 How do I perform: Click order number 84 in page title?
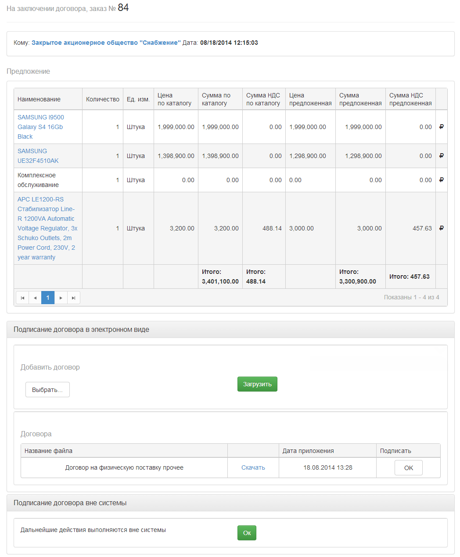pyautogui.click(x=123, y=7)
